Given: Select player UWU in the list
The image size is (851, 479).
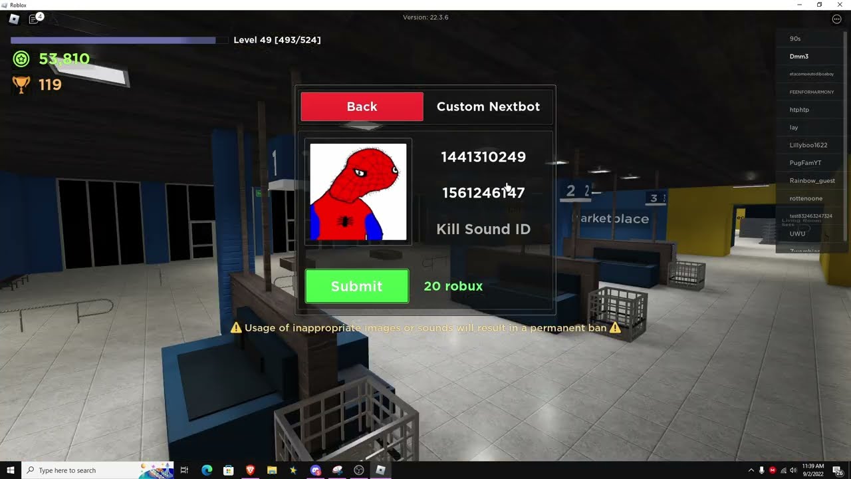Looking at the screenshot, I should pos(810,234).
